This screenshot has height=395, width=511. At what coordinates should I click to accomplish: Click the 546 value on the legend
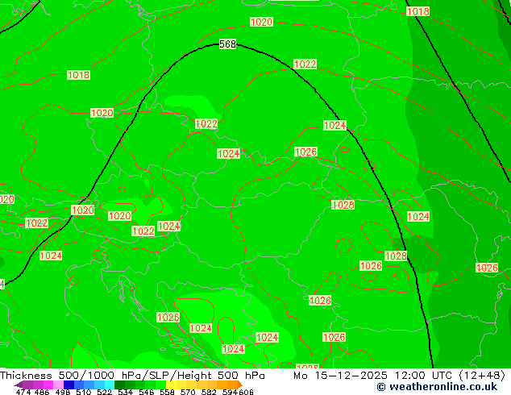(x=146, y=392)
